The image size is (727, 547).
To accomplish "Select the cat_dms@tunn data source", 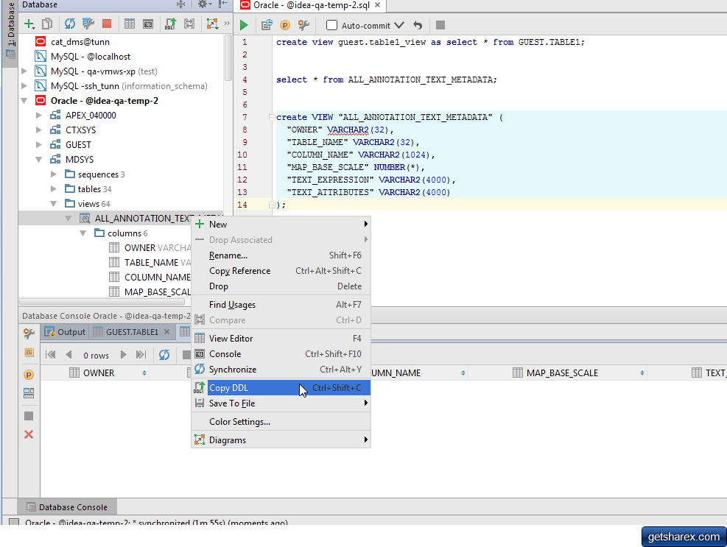I will (80, 42).
